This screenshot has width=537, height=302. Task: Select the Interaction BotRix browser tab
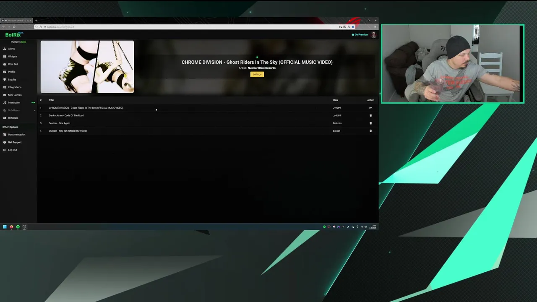17,21
